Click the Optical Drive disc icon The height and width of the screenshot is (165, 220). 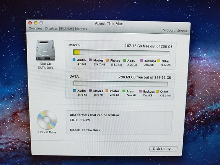click(x=47, y=120)
